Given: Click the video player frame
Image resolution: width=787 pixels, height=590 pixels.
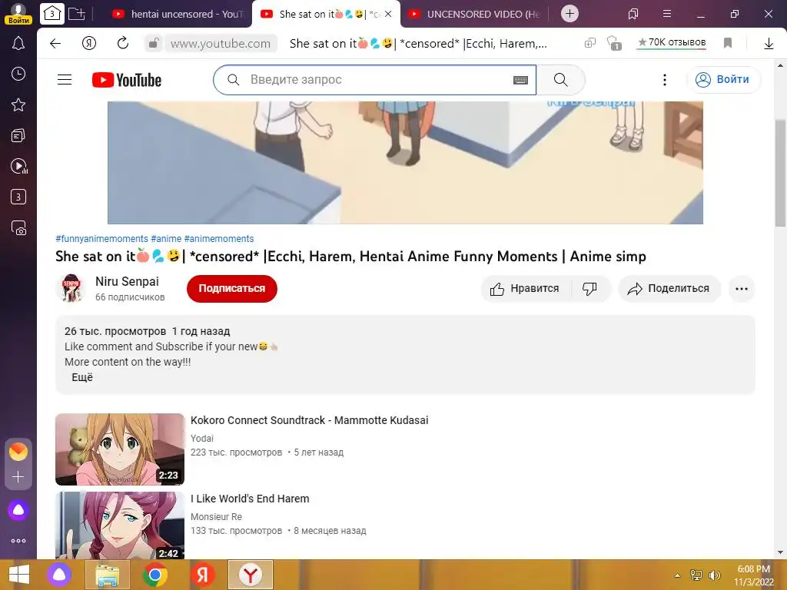Looking at the screenshot, I should [x=405, y=163].
